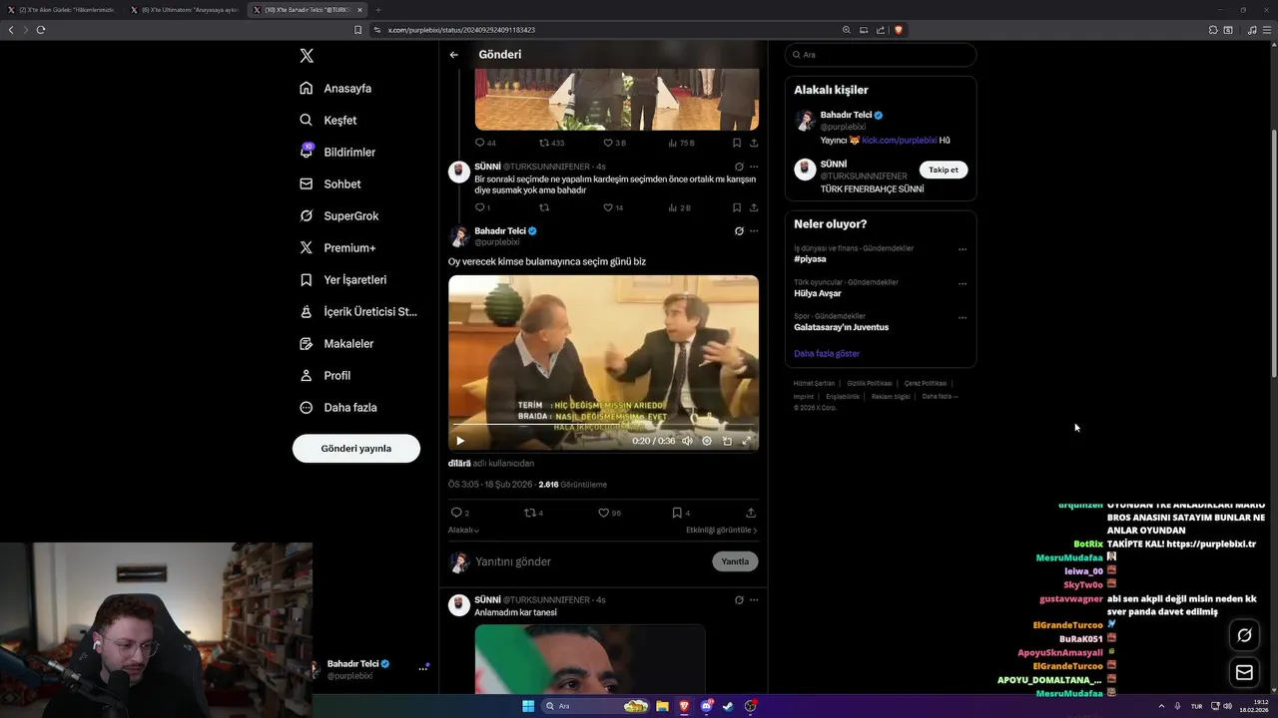1278x718 pixels.
Task: Go back using arrow next to Gönderi
Action: [x=453, y=55]
